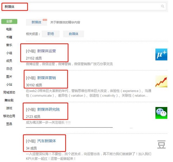This screenshot has width=173, height=162.
Task: Select the 全部 category filter
Action: point(9,21)
